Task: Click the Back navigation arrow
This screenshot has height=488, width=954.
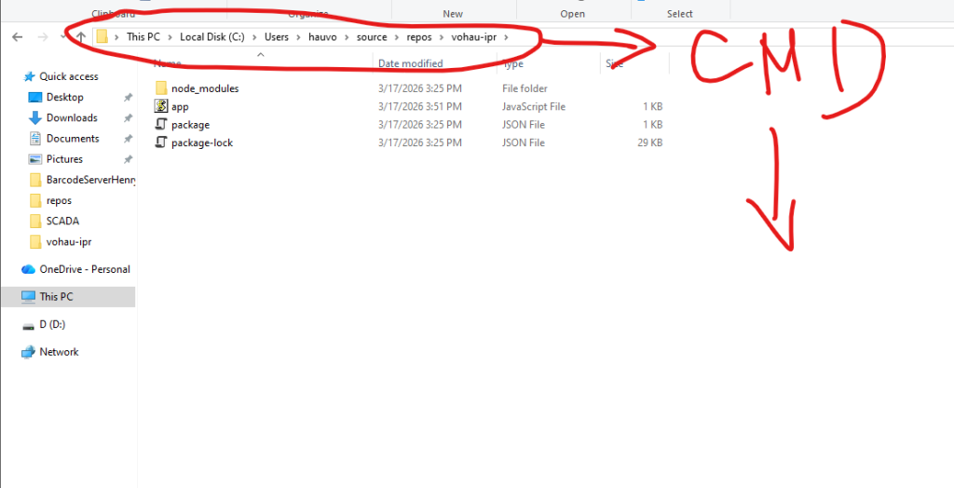Action: click(17, 37)
